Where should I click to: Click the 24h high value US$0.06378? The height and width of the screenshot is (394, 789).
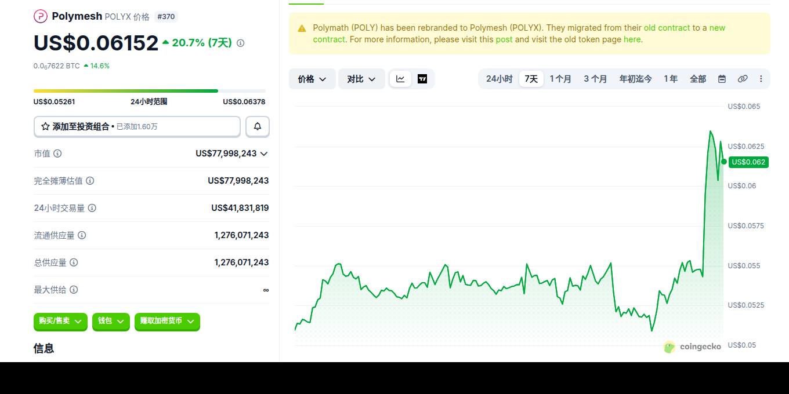click(x=244, y=102)
